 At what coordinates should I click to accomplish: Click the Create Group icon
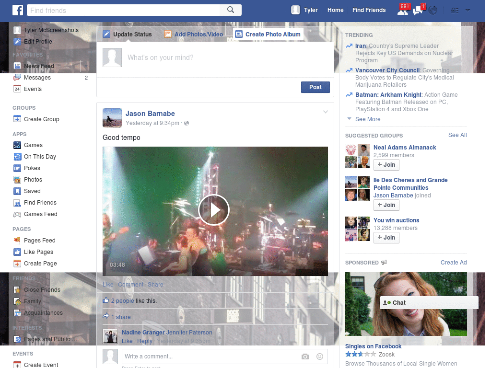[17, 119]
